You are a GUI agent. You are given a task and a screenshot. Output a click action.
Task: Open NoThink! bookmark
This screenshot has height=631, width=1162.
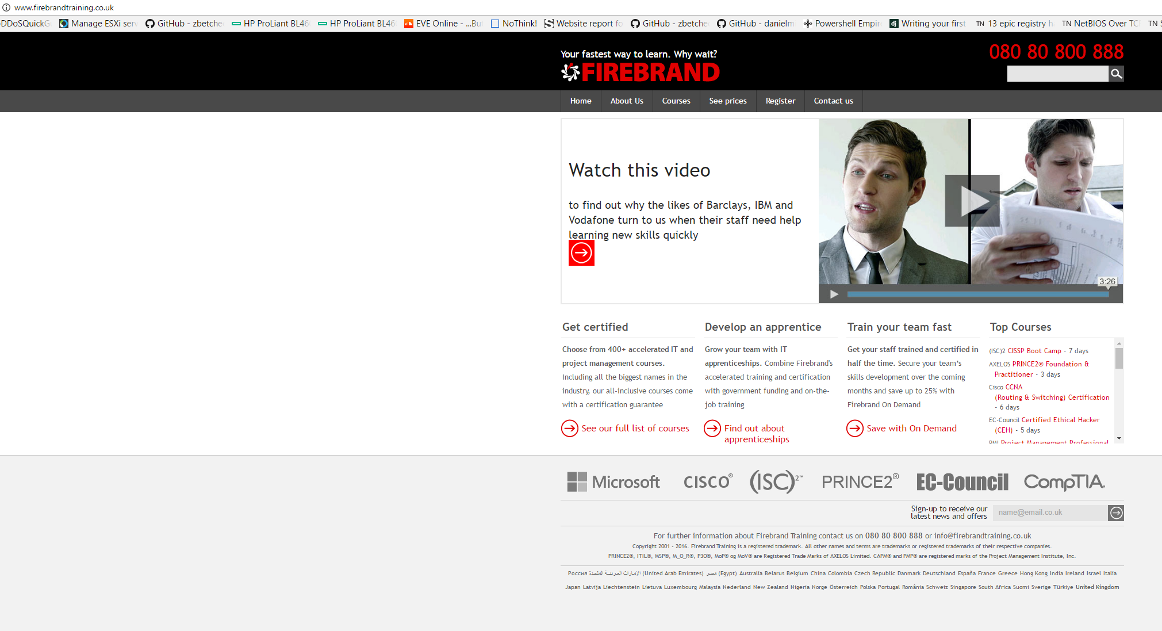514,24
